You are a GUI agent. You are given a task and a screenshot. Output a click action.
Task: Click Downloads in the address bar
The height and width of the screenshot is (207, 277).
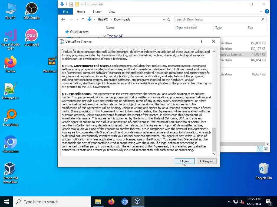(122, 19)
